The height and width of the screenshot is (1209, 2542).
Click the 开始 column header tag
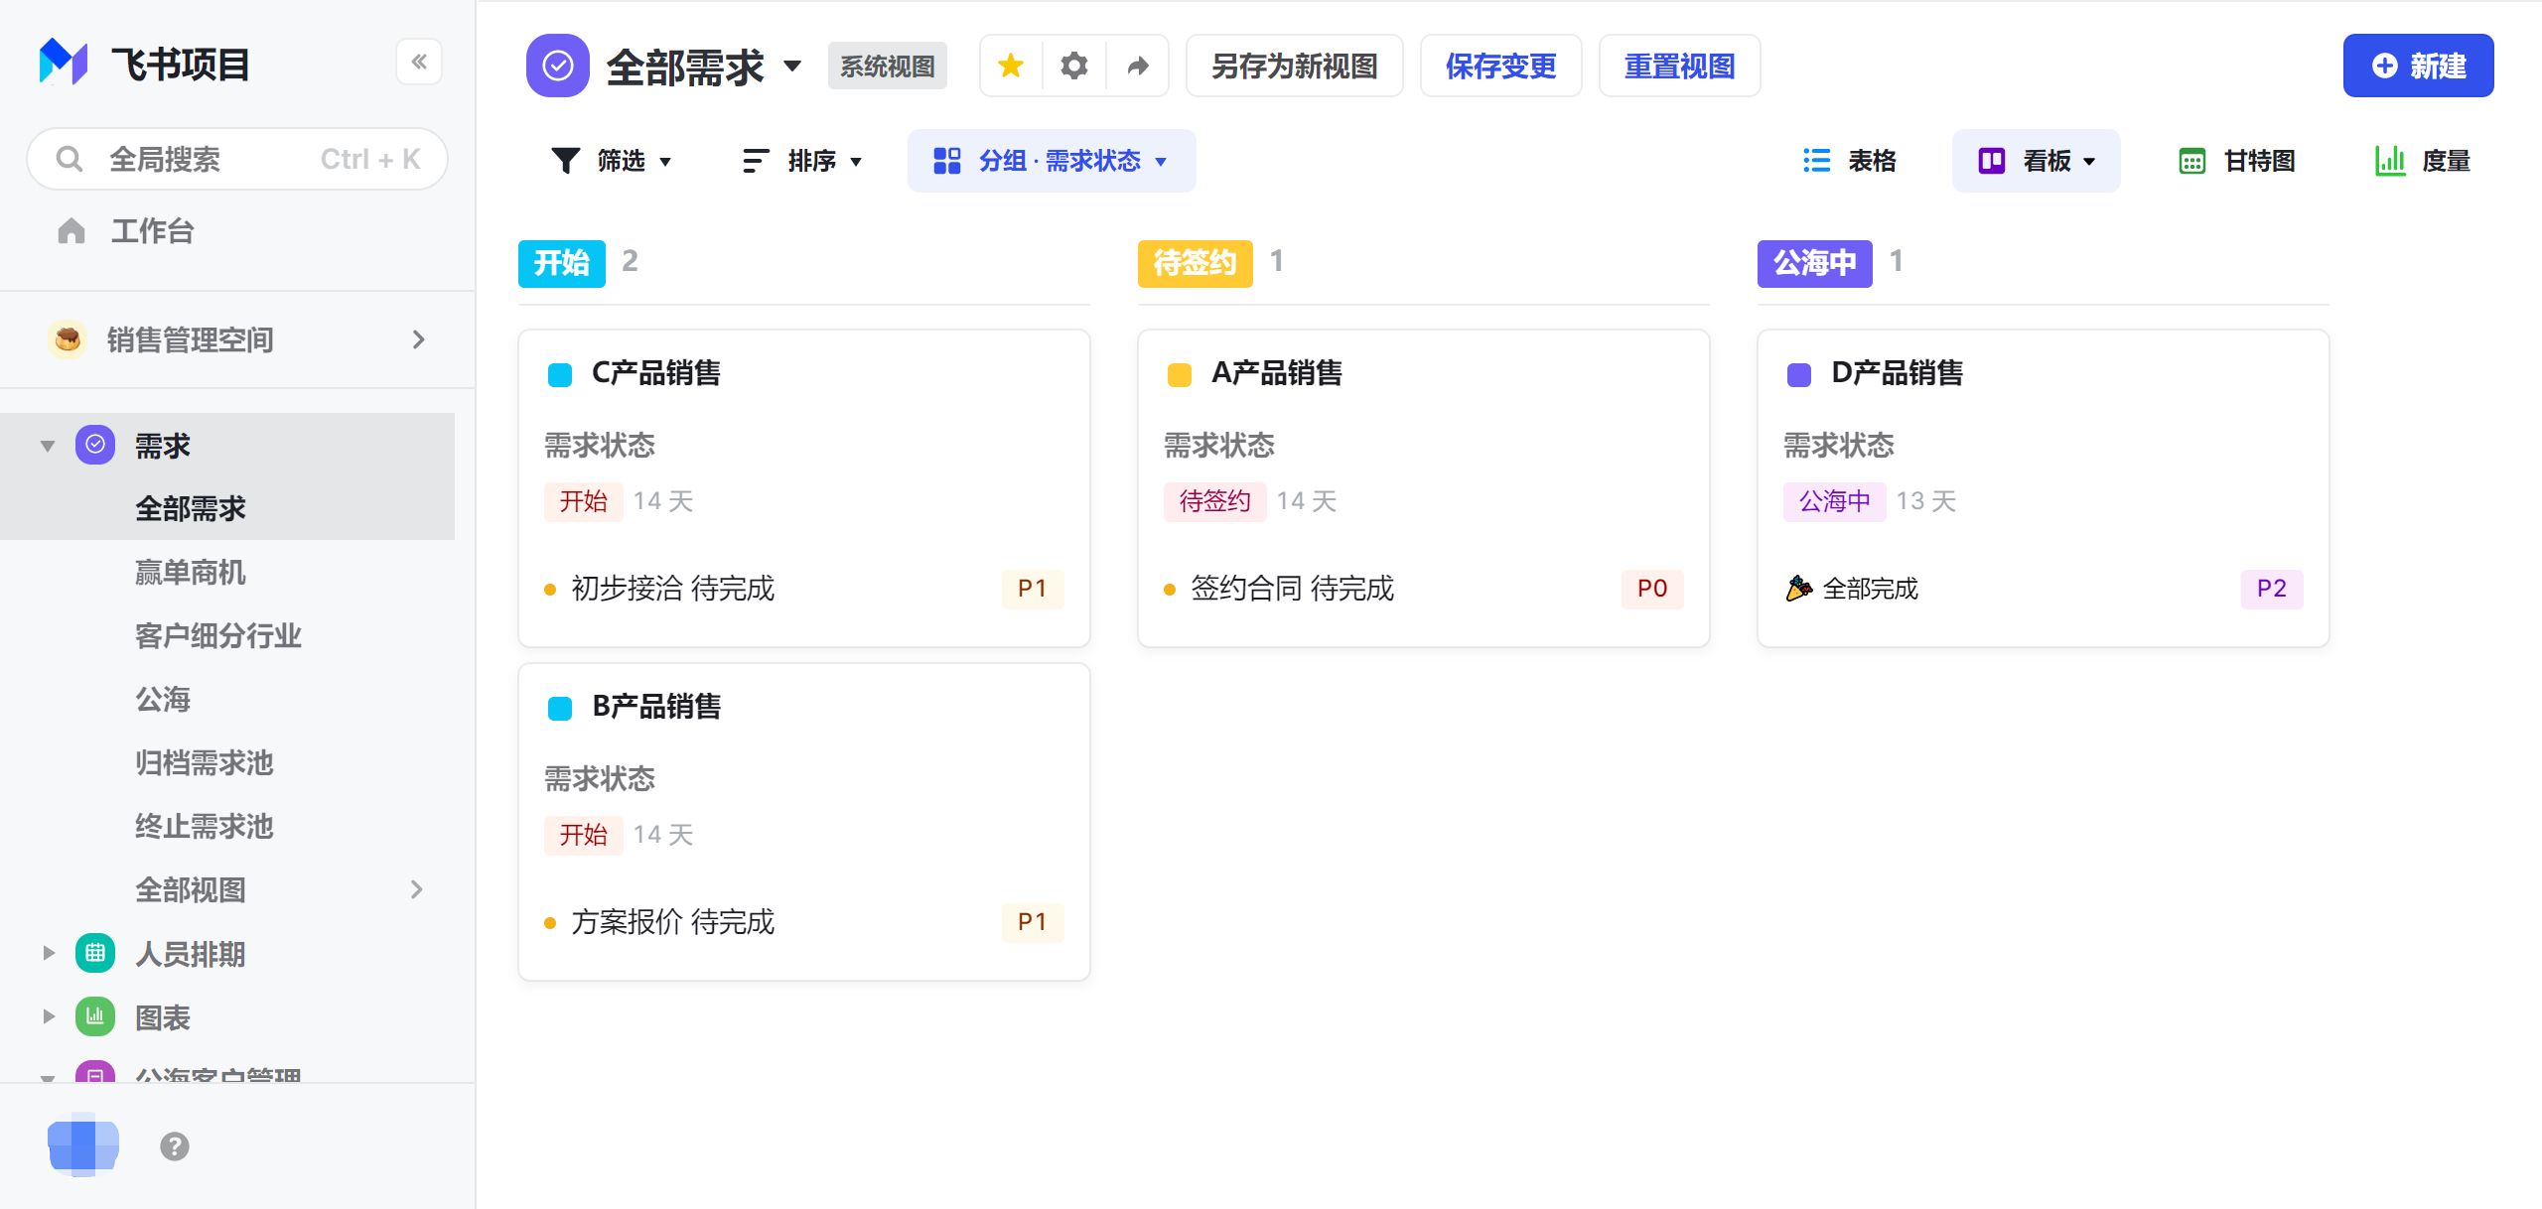tap(562, 263)
